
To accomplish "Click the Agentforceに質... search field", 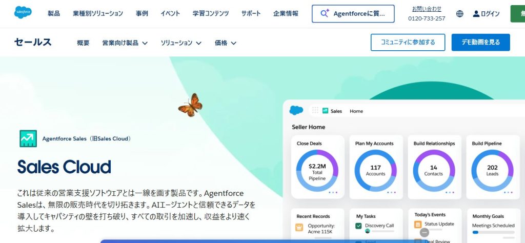I will [x=353, y=14].
